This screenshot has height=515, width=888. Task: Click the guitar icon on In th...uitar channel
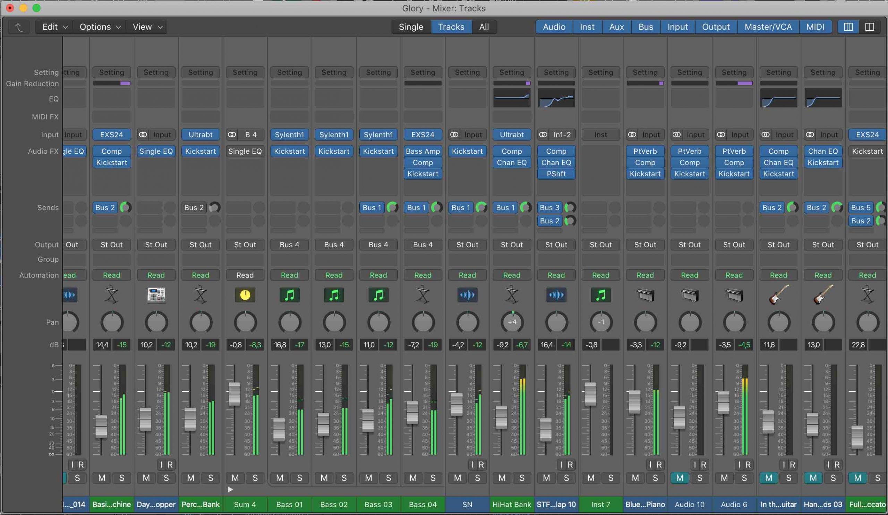click(x=778, y=295)
